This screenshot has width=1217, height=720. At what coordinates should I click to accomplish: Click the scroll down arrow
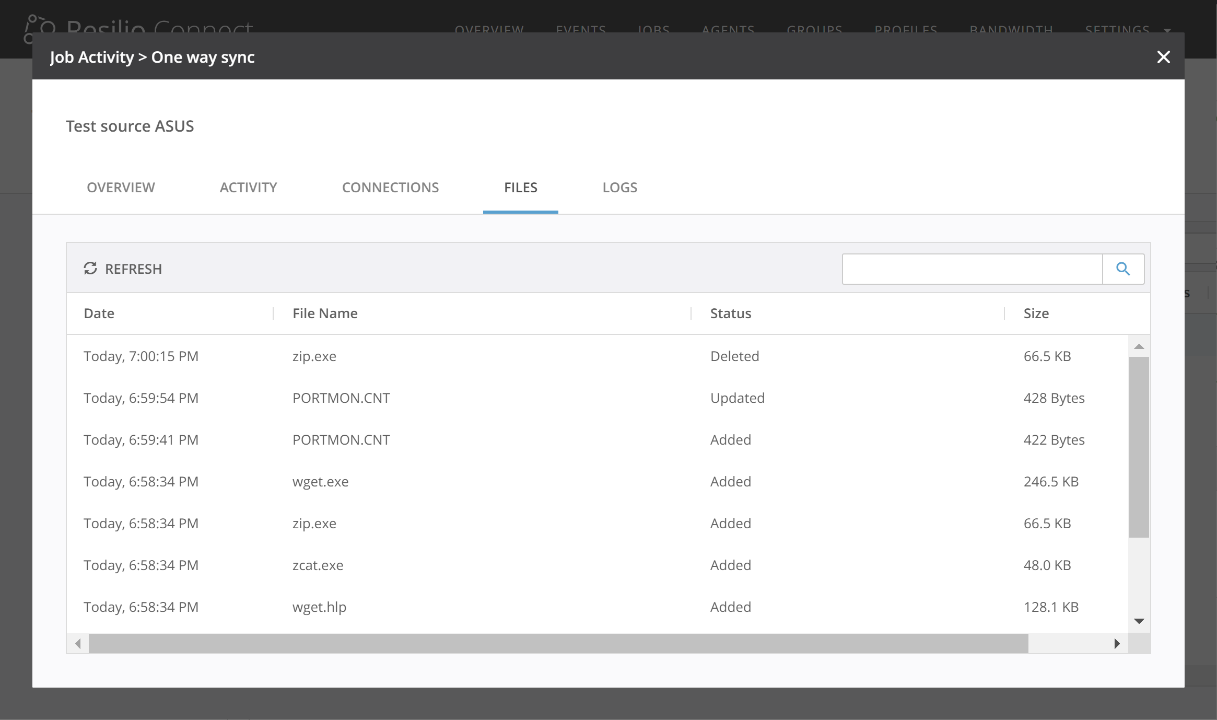pos(1139,621)
